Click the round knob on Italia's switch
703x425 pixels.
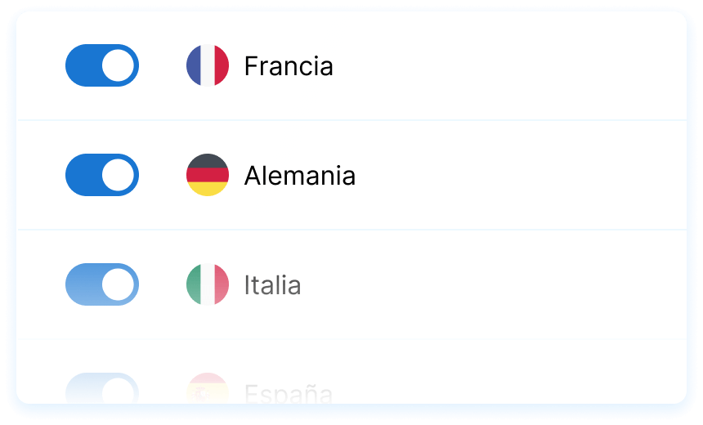[119, 284]
